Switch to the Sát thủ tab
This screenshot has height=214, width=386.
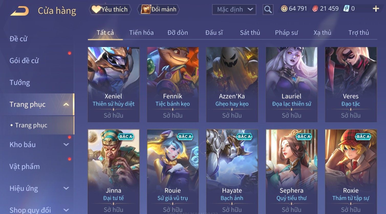coord(250,33)
